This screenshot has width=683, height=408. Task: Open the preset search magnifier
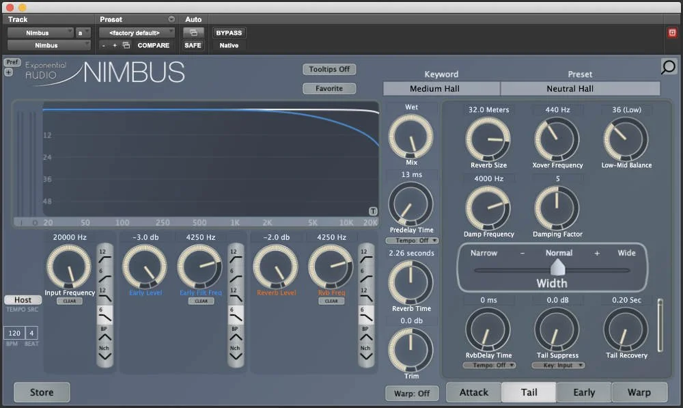[x=668, y=67]
